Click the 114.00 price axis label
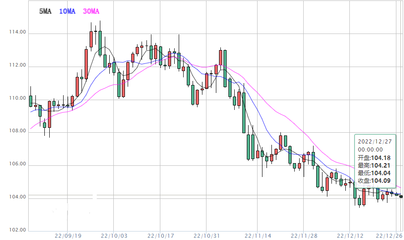This screenshot has width=404, height=240. tap(17, 32)
